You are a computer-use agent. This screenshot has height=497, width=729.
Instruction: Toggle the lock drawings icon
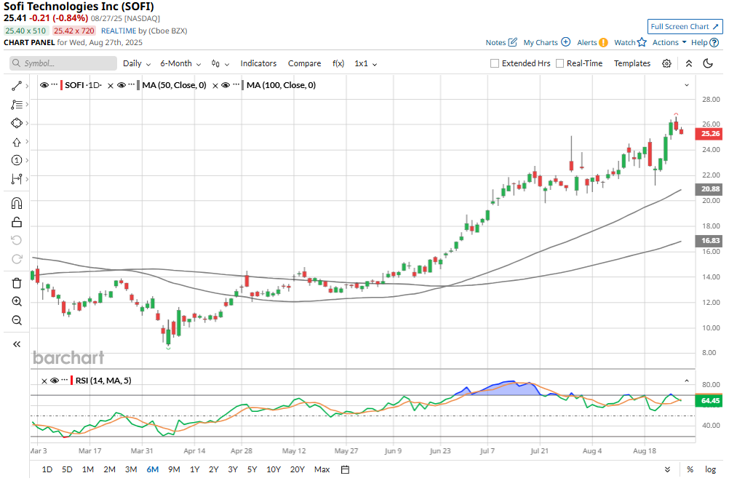pos(17,222)
